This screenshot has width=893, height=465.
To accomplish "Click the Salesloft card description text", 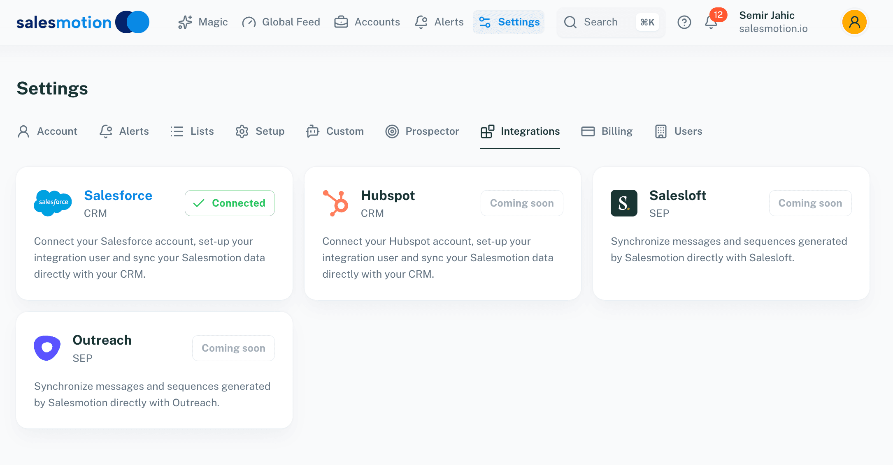I will (x=729, y=249).
